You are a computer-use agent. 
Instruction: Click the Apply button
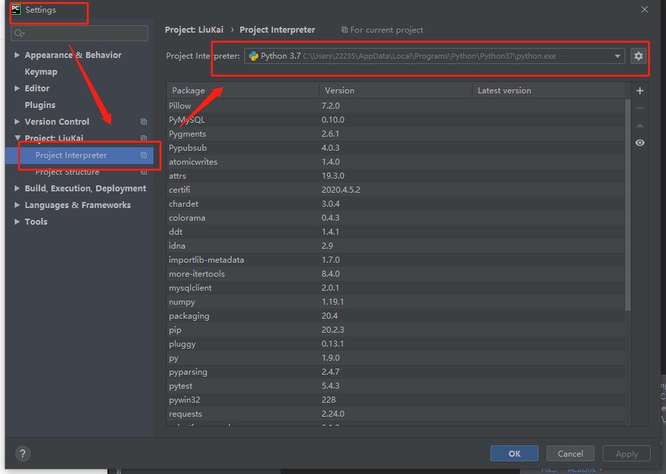627,453
